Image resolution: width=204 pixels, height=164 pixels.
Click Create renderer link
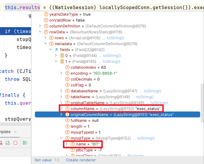pos(81,160)
